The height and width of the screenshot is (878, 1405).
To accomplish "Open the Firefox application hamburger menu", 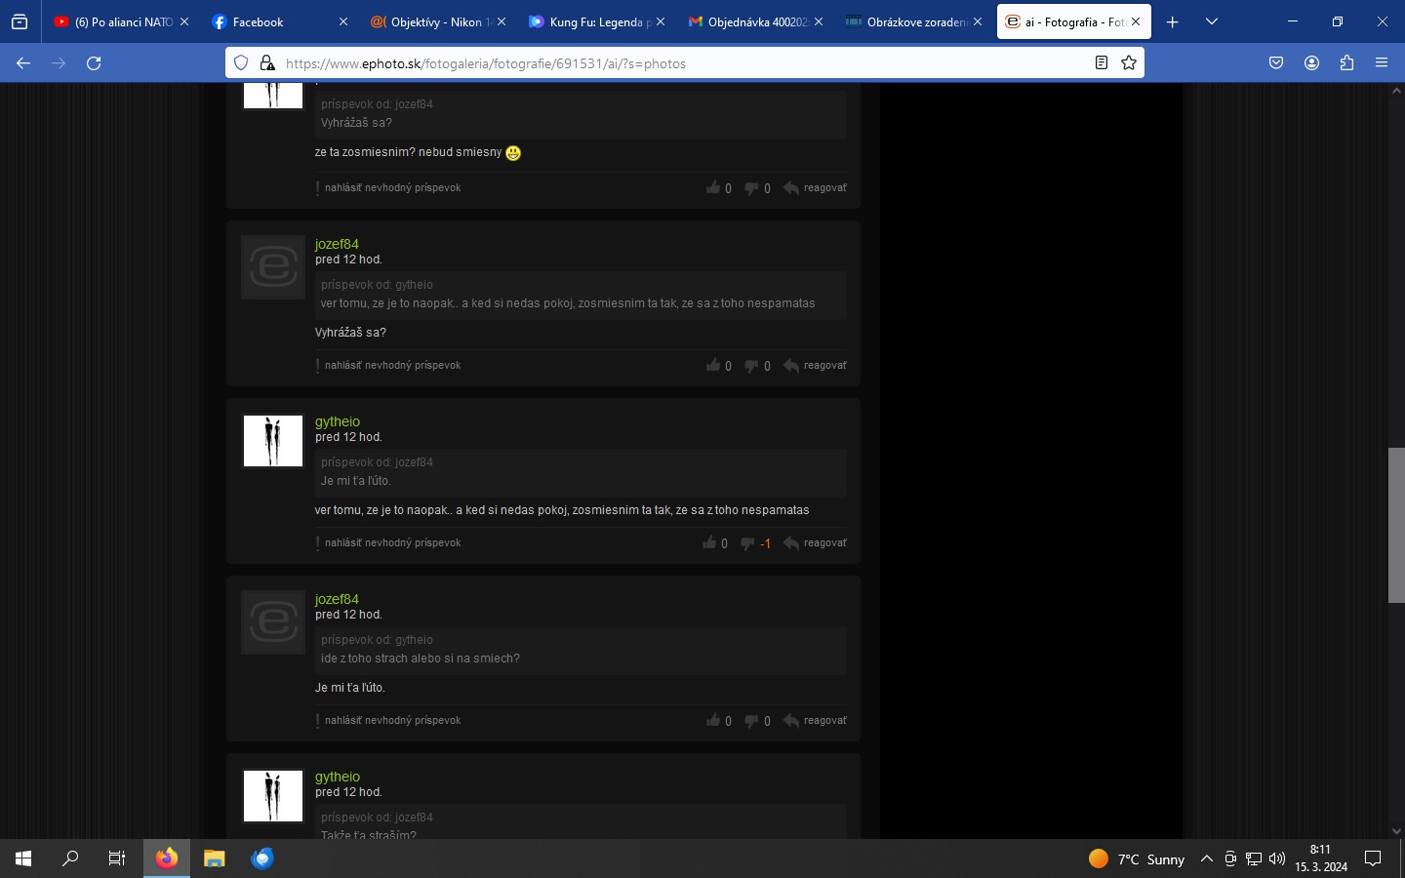I will point(1382,63).
